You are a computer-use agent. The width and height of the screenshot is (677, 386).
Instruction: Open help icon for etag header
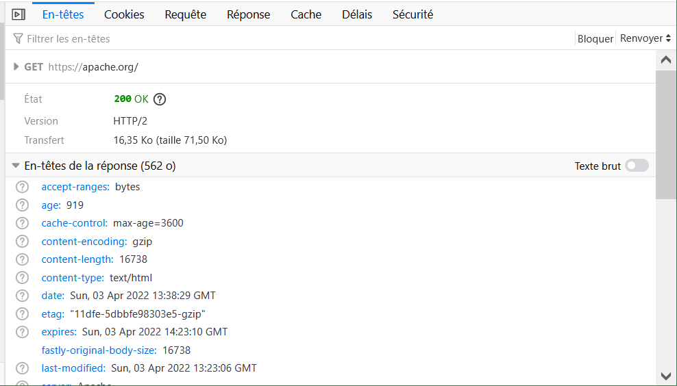click(x=22, y=314)
